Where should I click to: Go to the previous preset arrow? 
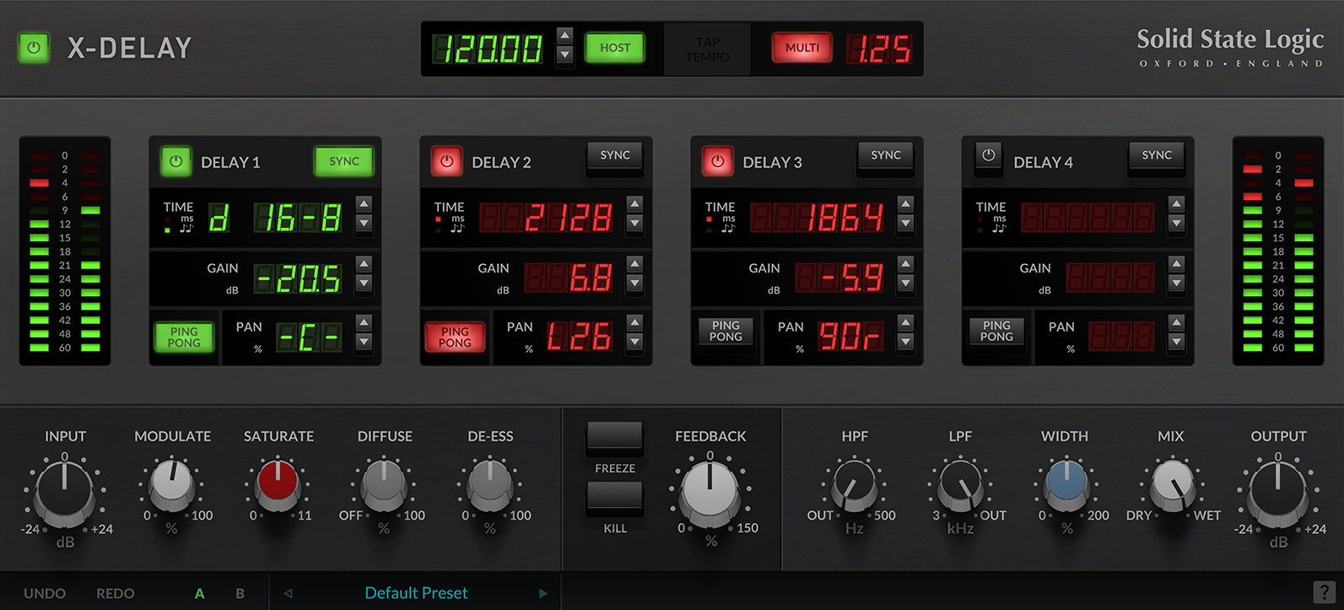tap(289, 593)
